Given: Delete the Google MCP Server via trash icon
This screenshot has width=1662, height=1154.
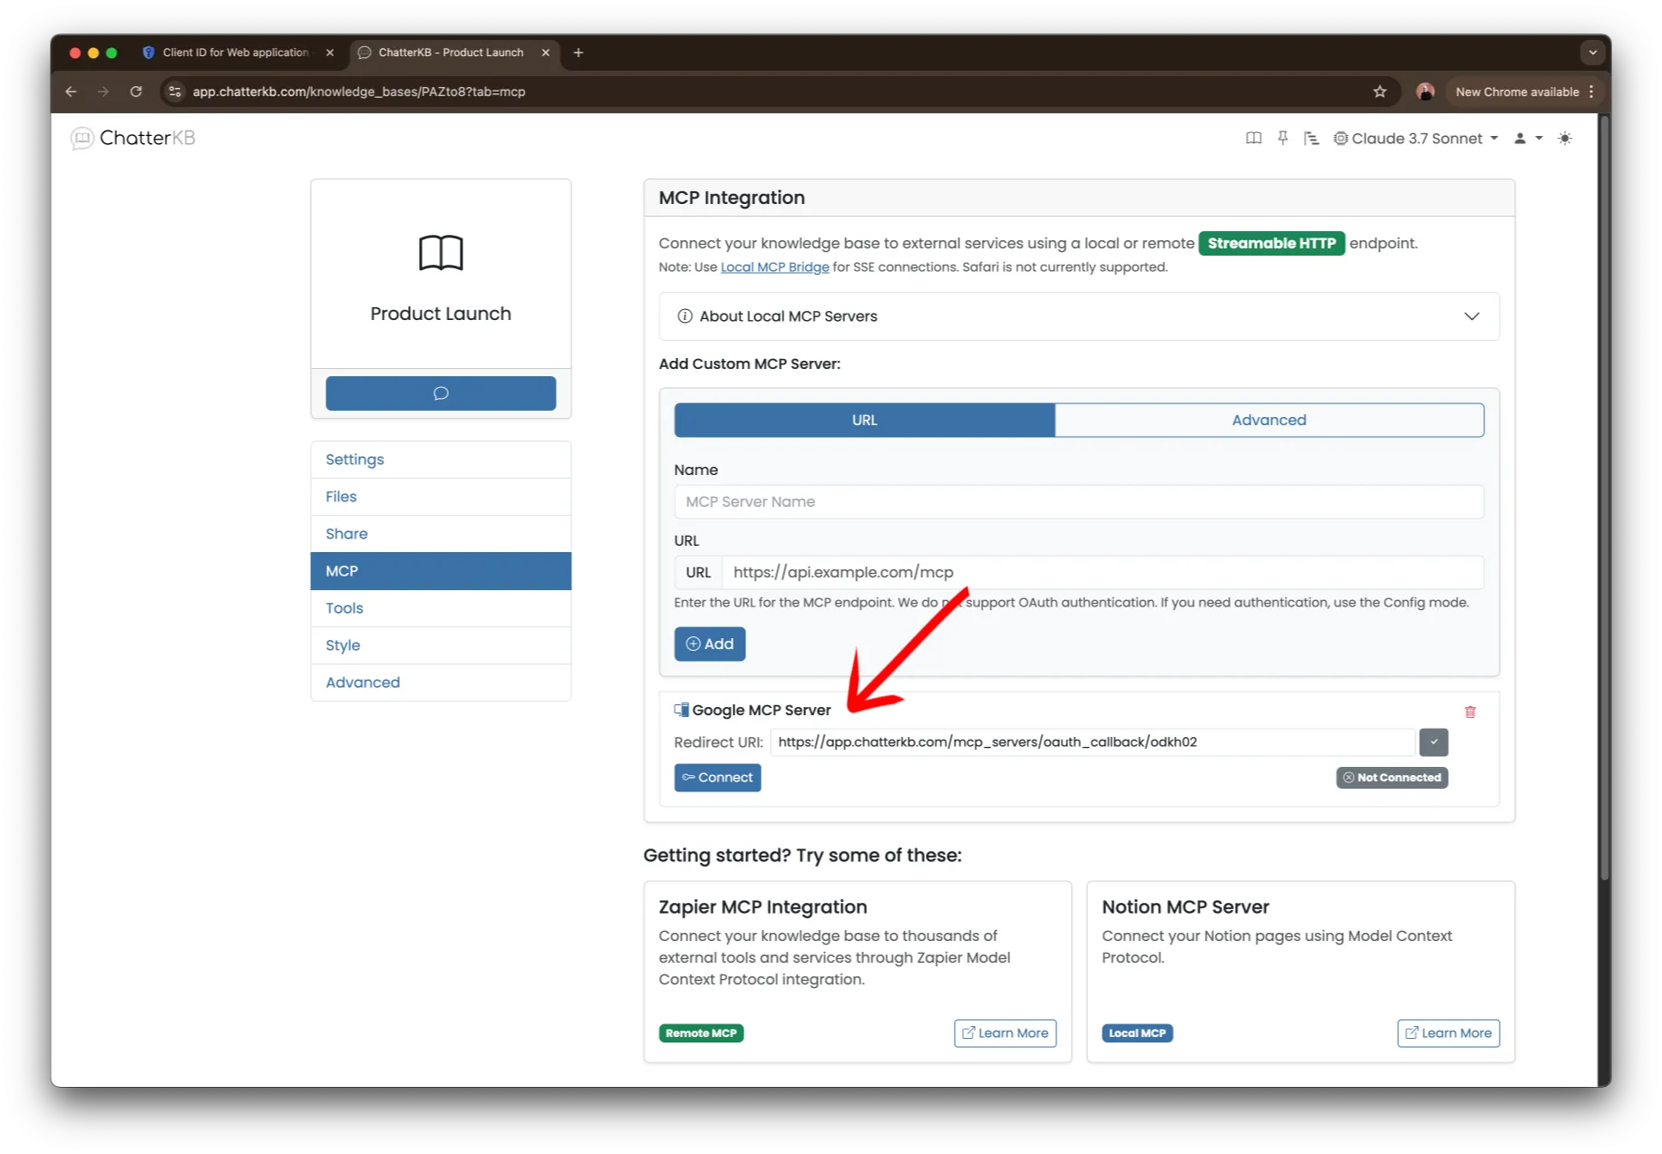Looking at the screenshot, I should (1470, 713).
